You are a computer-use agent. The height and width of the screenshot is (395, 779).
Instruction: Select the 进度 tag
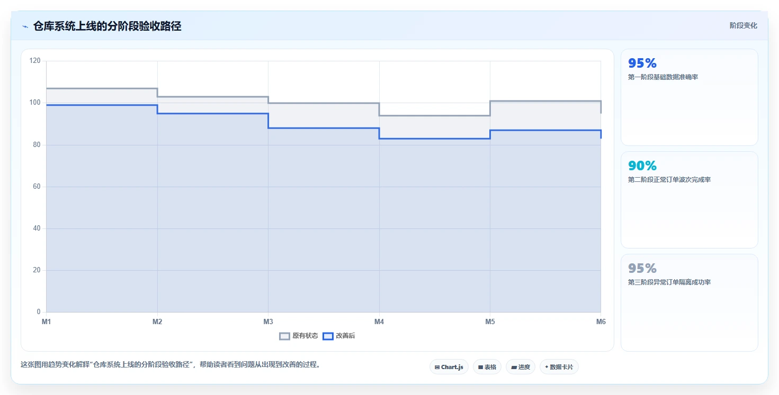point(521,367)
